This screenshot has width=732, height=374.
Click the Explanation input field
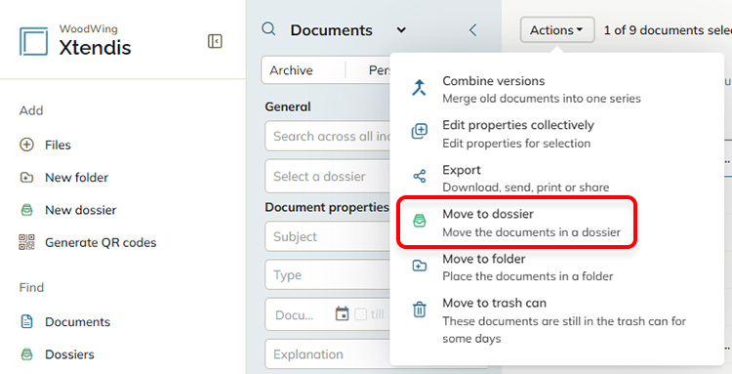coord(327,353)
